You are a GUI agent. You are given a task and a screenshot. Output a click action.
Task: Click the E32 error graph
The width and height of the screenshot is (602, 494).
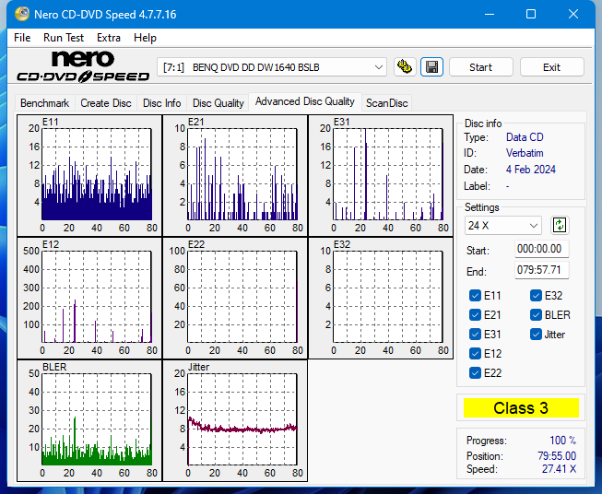(381, 298)
